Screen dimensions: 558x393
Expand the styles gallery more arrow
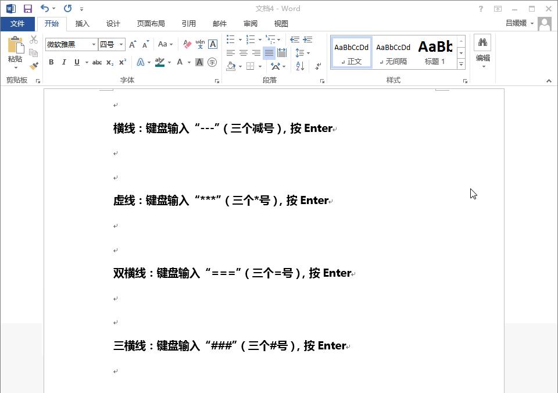(x=462, y=63)
